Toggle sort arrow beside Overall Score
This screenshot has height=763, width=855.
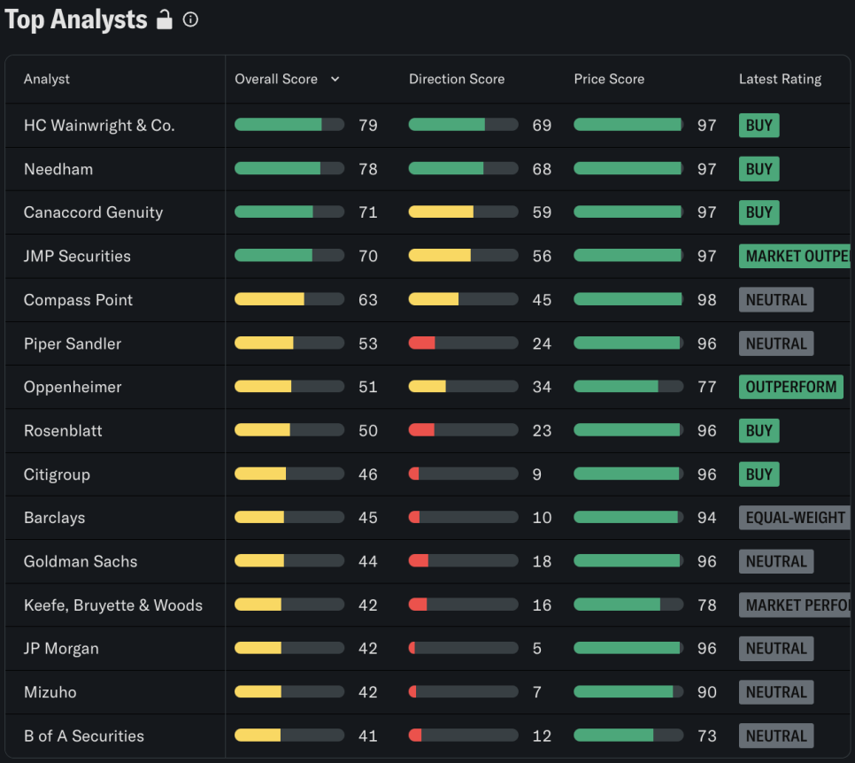(x=335, y=79)
